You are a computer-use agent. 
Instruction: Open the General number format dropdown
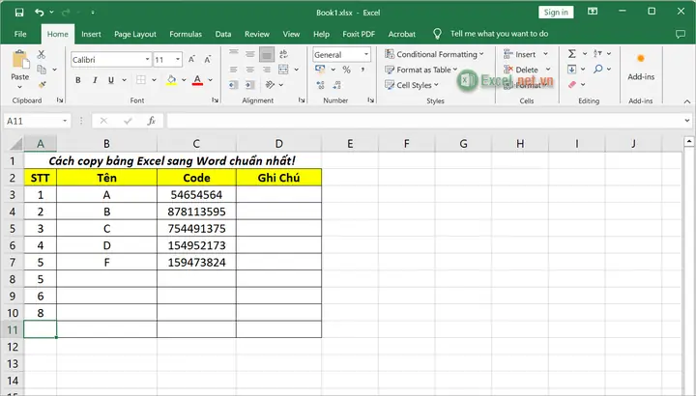[x=366, y=54]
